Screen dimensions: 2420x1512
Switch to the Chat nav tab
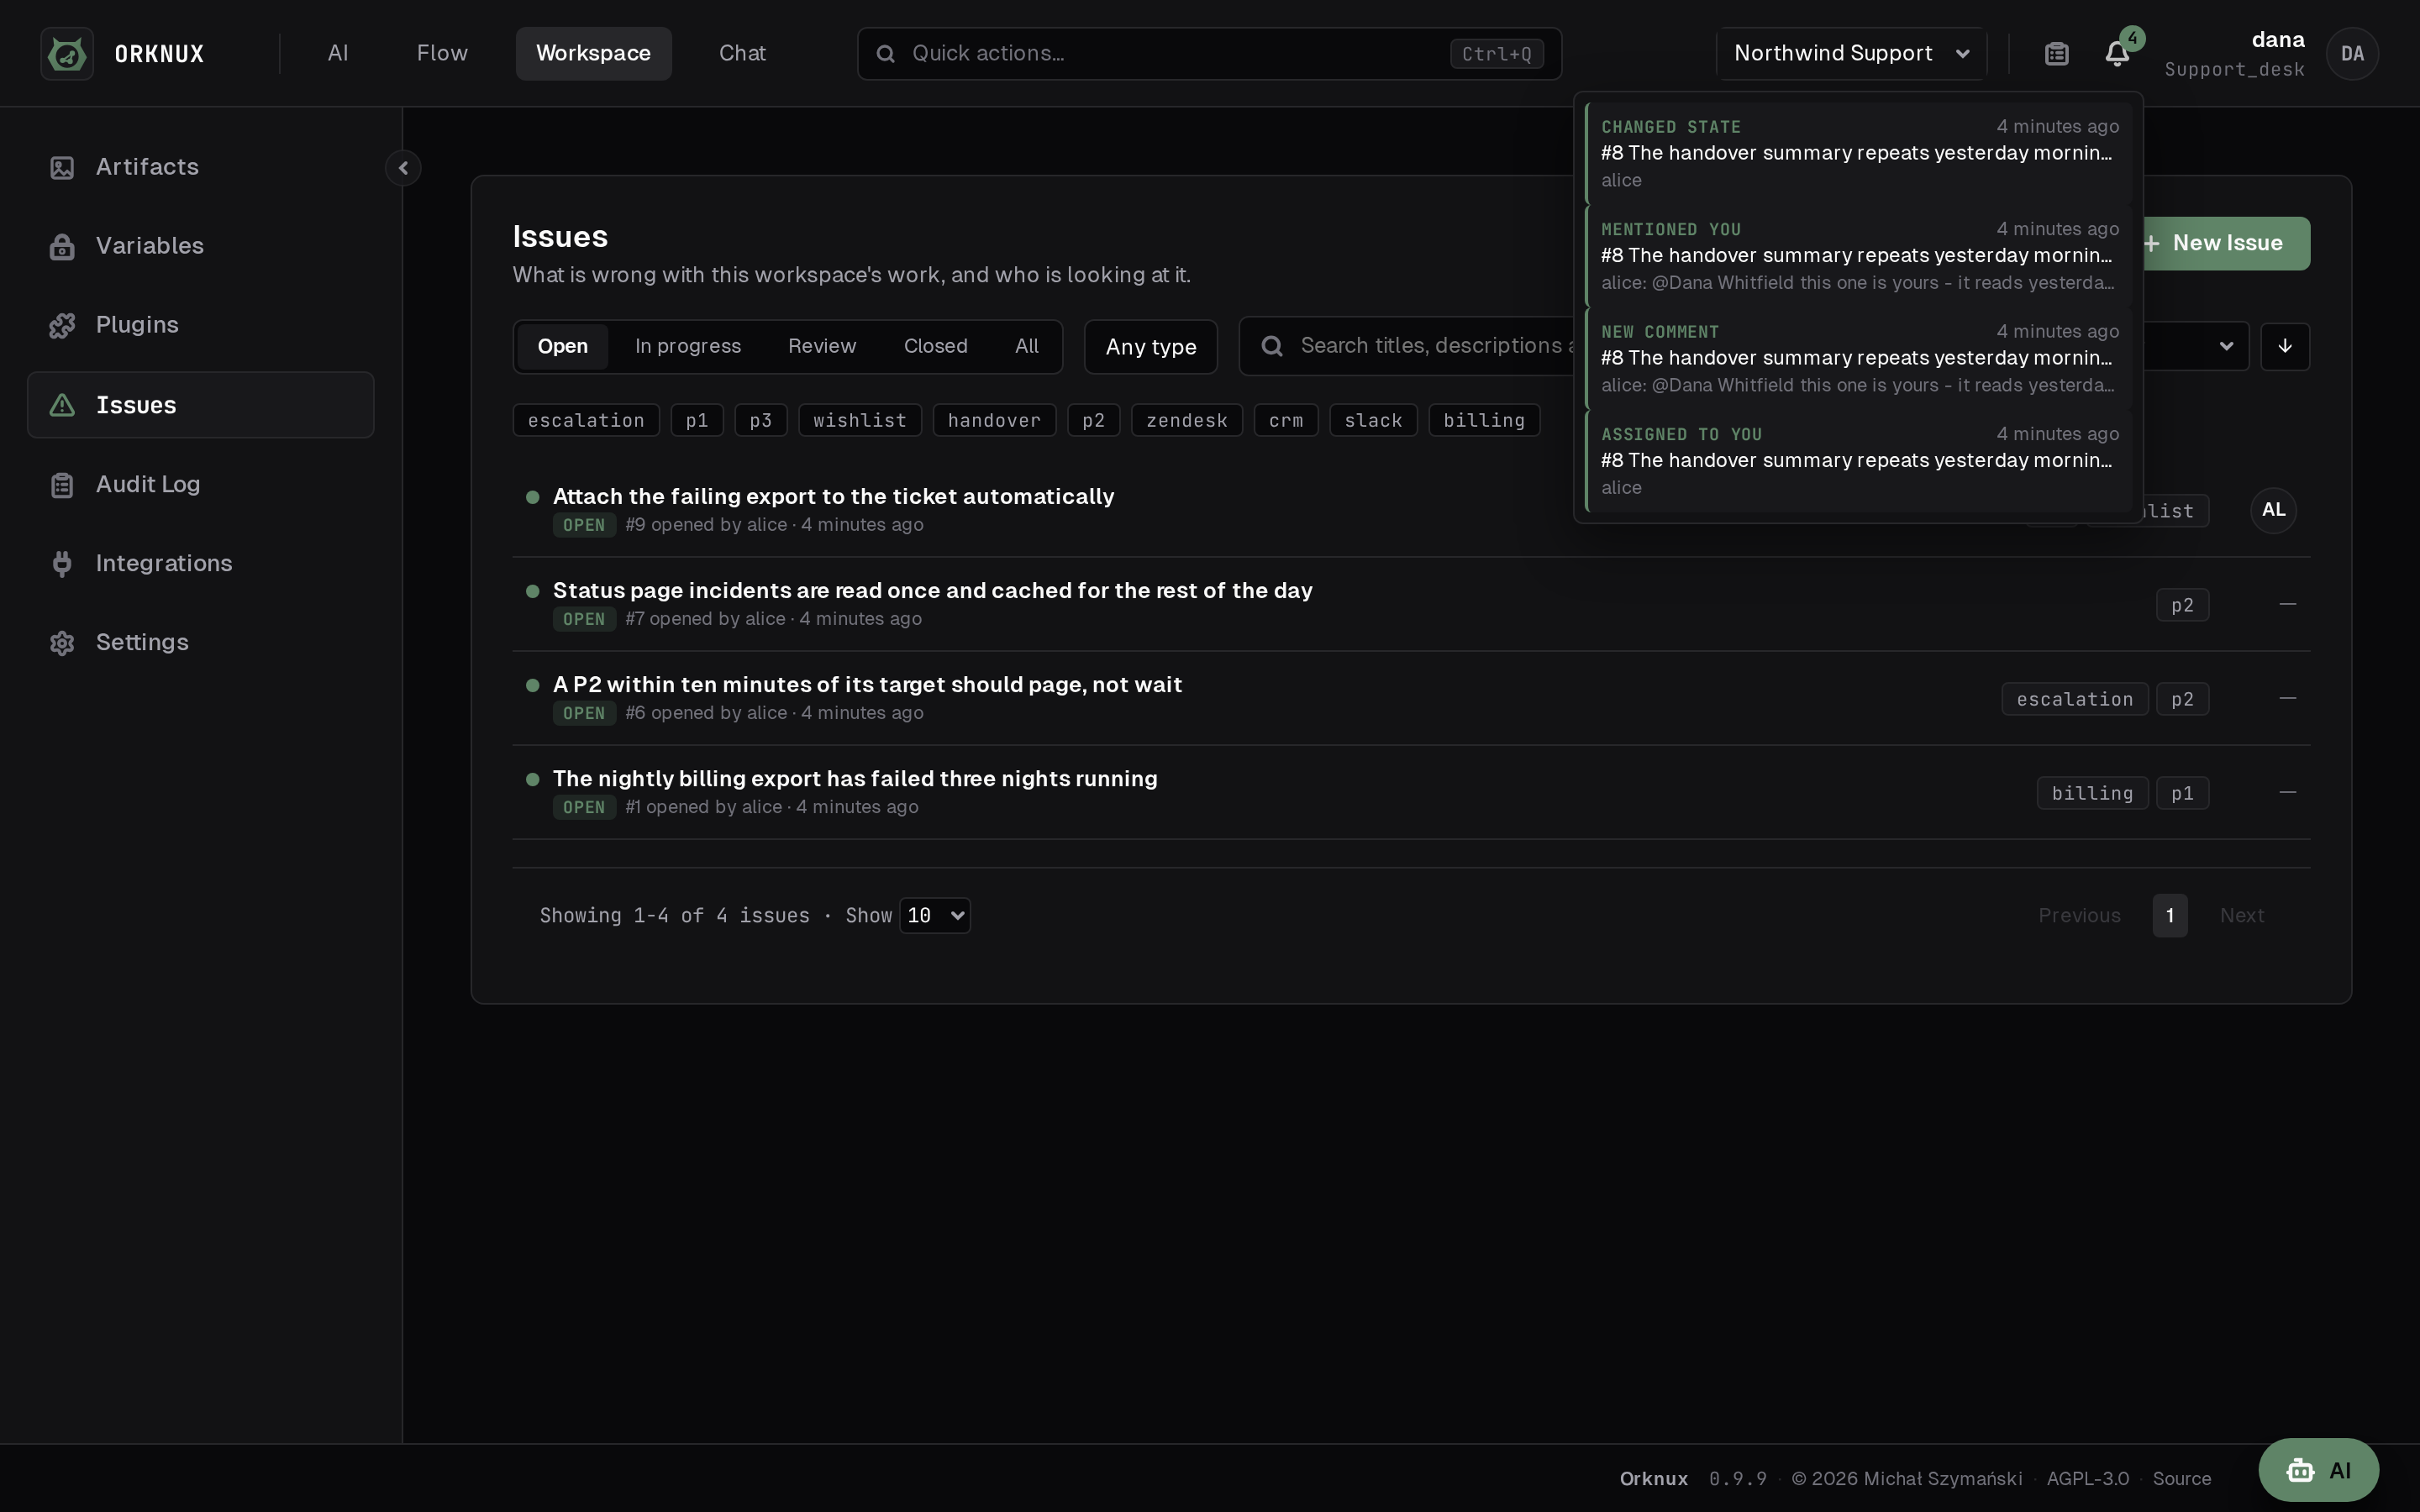point(742,53)
